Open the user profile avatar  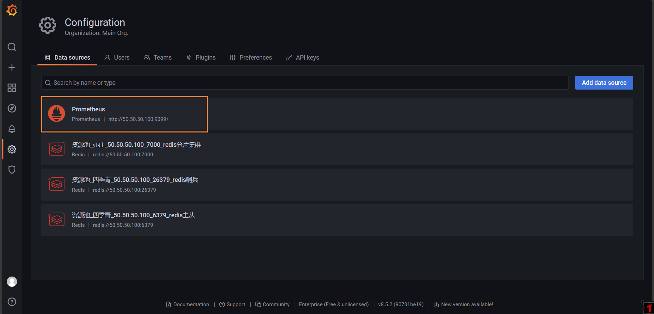(12, 282)
